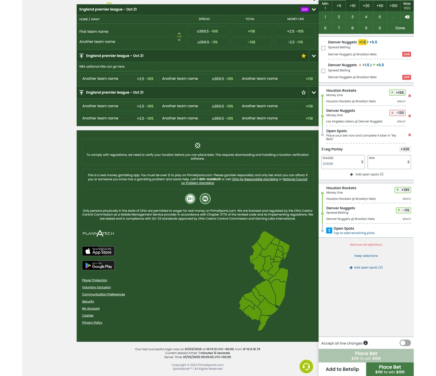Tap the decimal point key
436x376 pixels.
pyautogui.click(x=393, y=17)
